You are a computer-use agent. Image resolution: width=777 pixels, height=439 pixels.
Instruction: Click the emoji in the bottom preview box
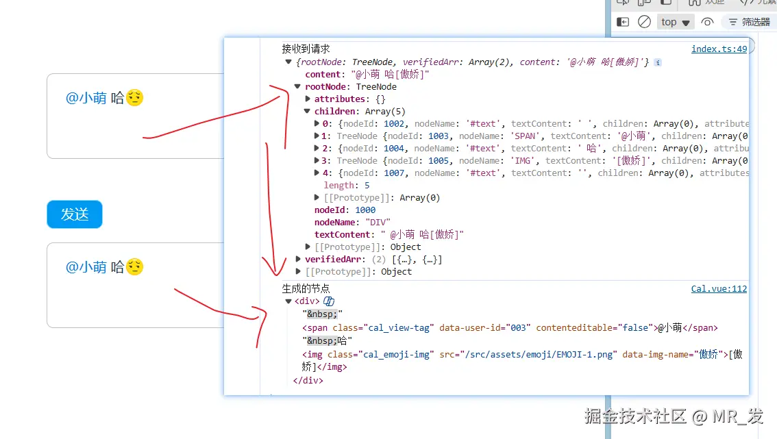click(x=134, y=267)
